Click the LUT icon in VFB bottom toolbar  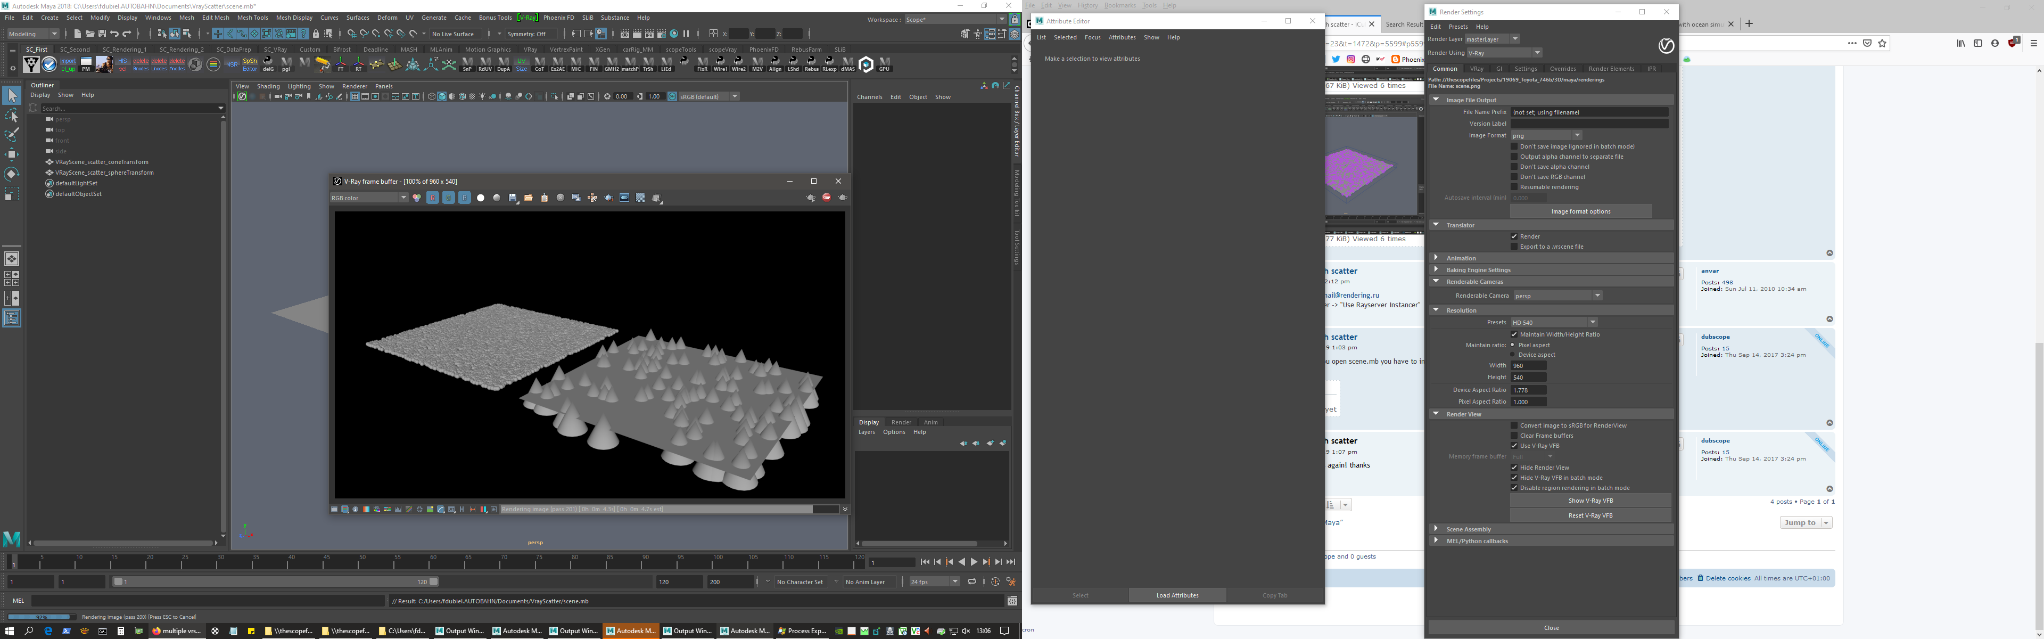451,510
